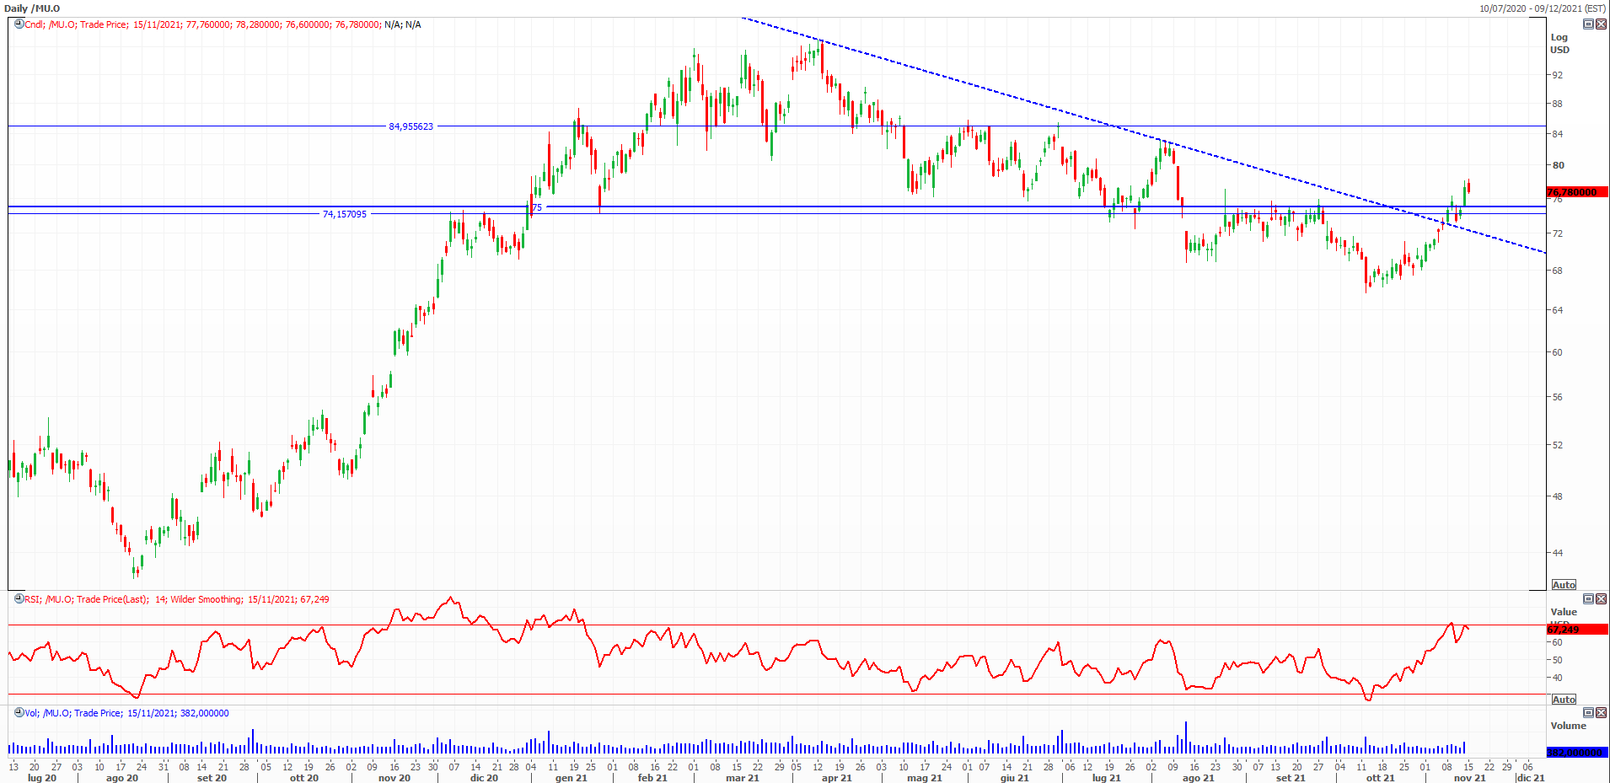Click the clock icon beside the Cndl legend

click(x=19, y=24)
